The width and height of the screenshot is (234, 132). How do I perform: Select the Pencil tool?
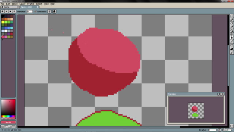[231, 19]
